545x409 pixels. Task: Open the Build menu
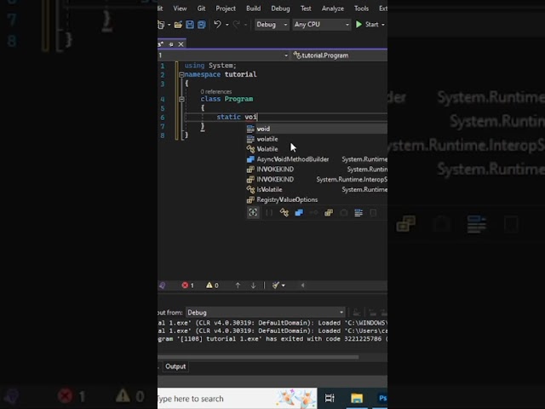(x=254, y=9)
